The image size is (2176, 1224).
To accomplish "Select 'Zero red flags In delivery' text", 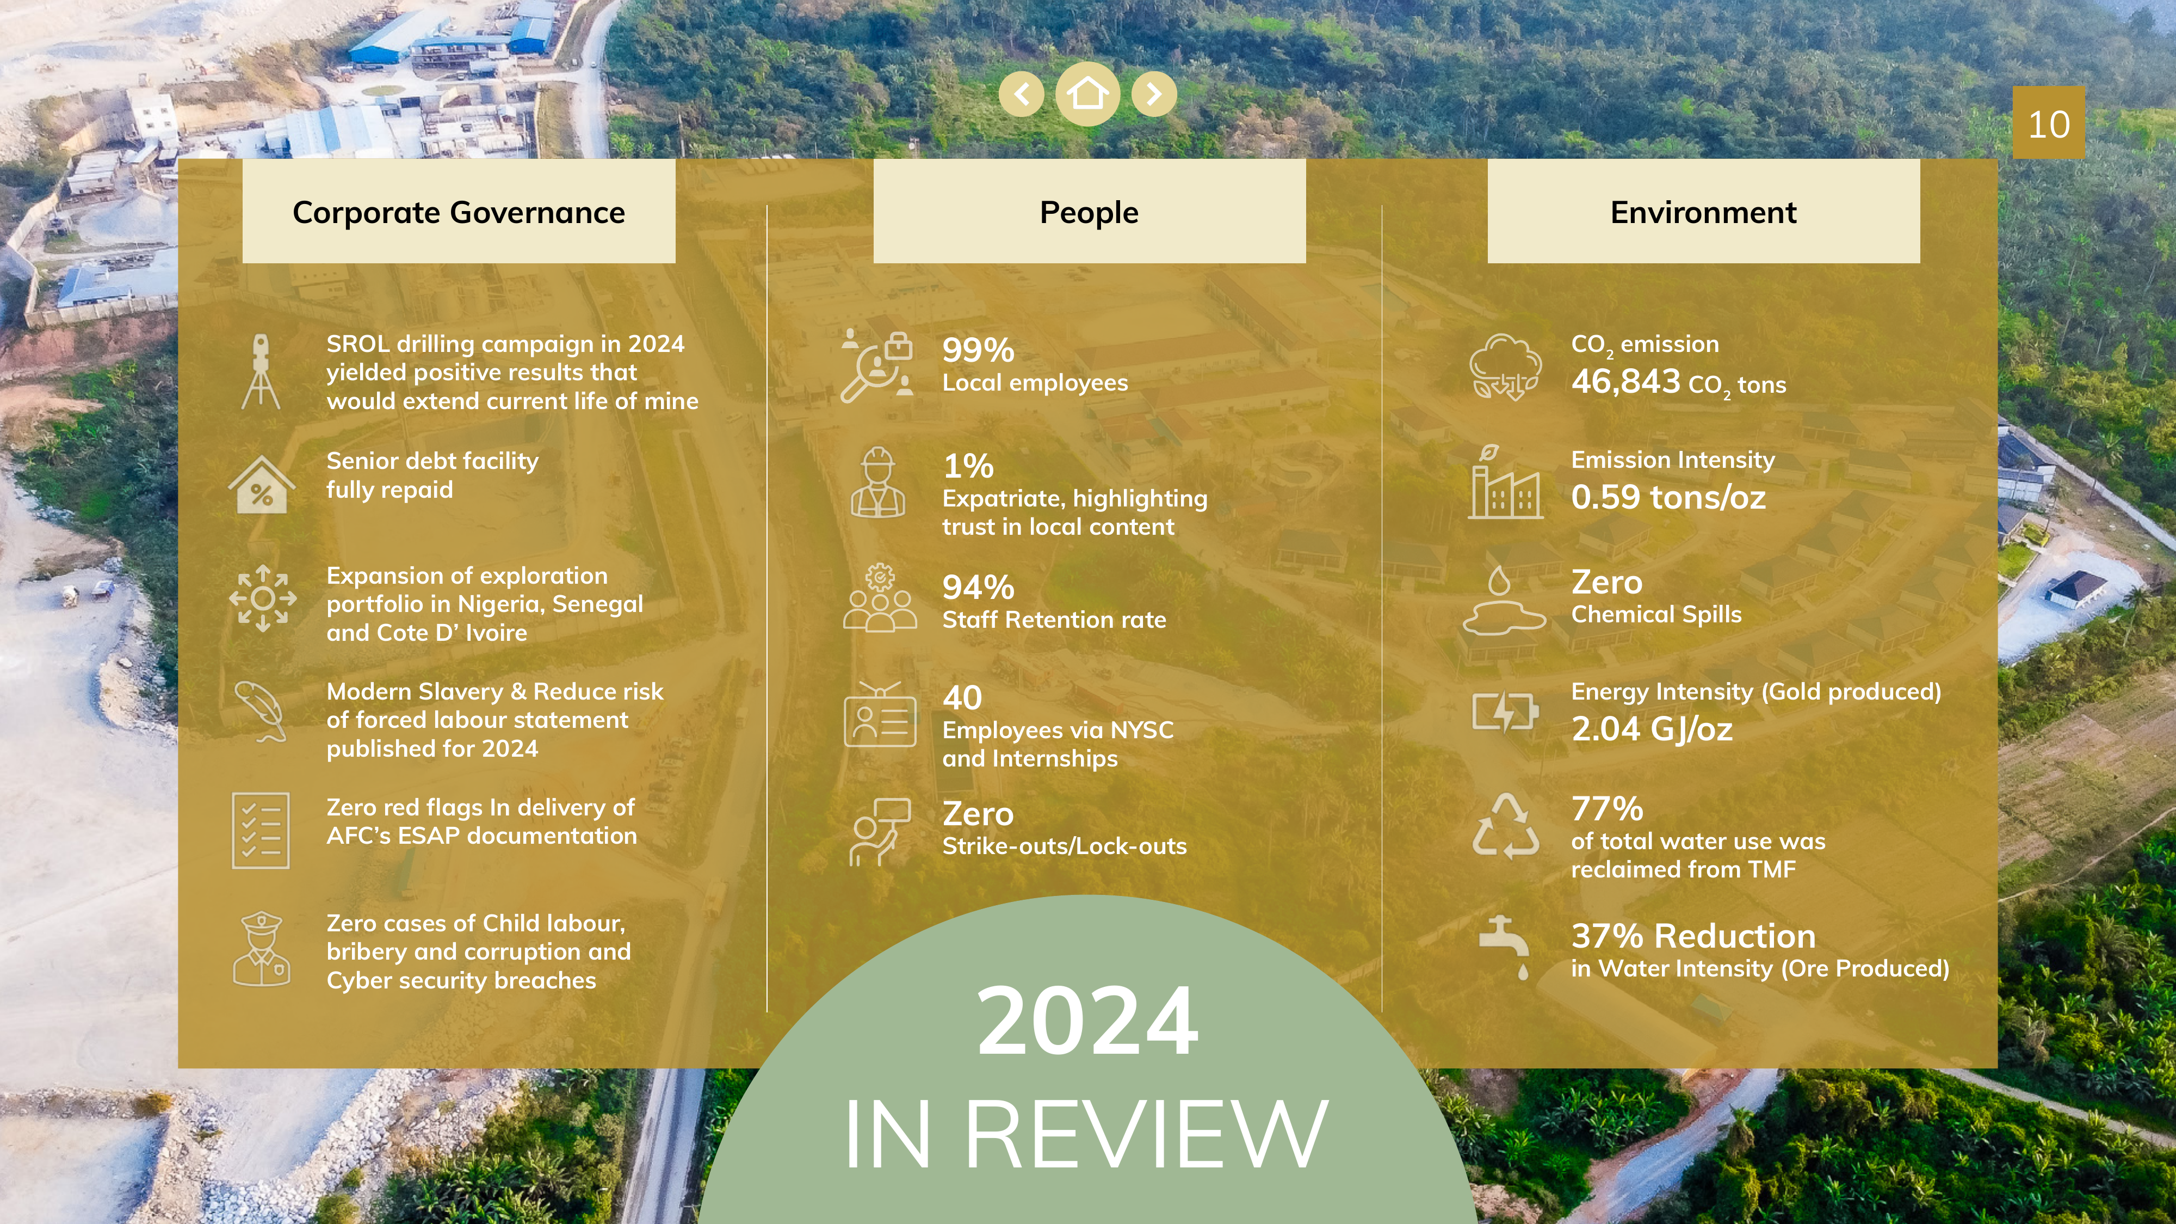I will [481, 821].
